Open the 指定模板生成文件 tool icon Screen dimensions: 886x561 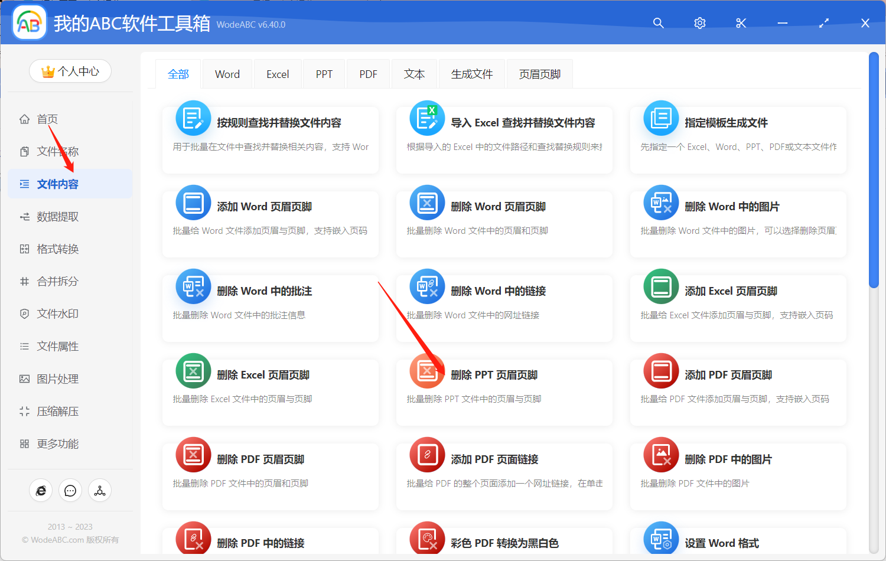pos(661,118)
